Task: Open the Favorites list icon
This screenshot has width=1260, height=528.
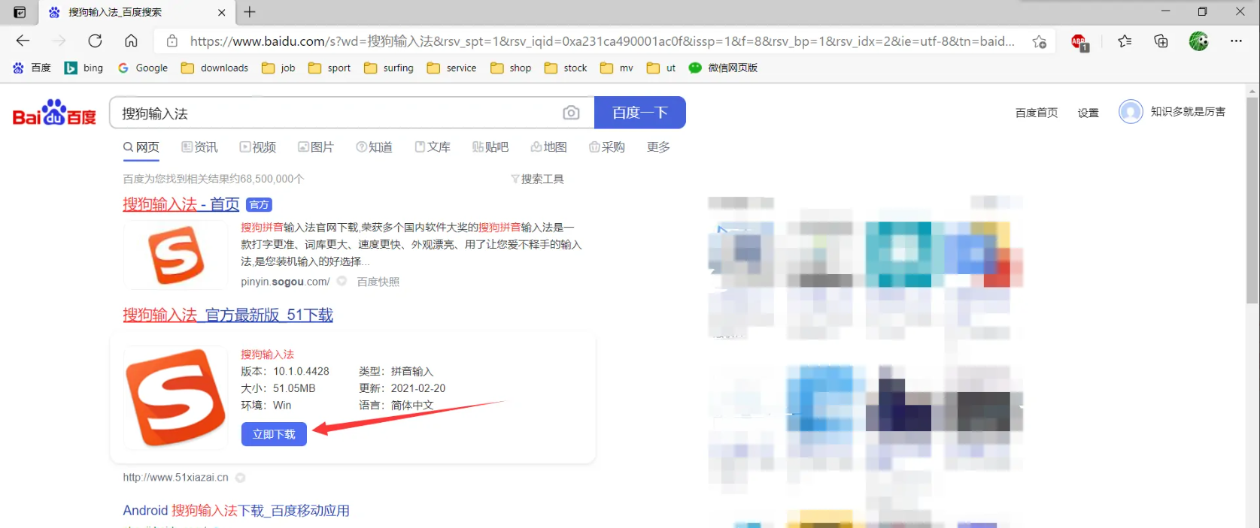Action: (1125, 41)
